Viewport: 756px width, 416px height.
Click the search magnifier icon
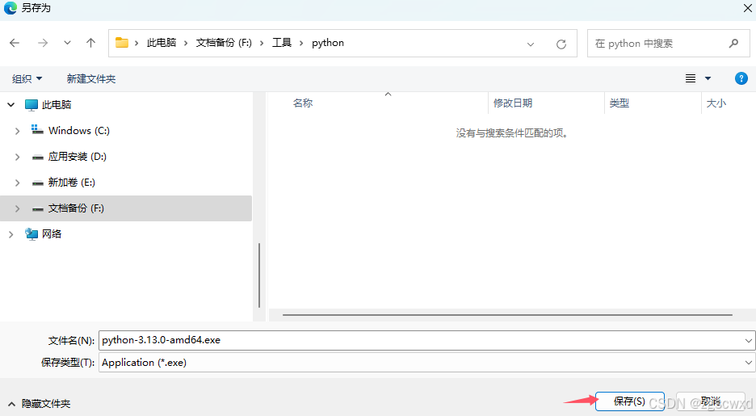pos(733,44)
